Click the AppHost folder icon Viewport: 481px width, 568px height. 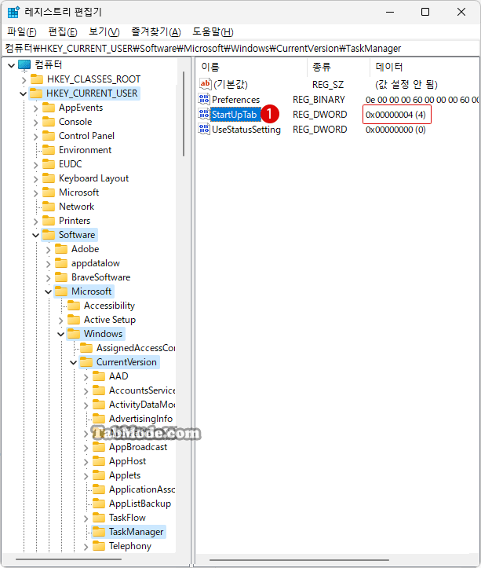[x=99, y=461]
